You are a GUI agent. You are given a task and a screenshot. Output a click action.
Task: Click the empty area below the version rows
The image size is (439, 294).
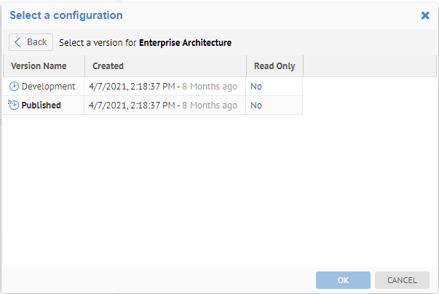tap(218, 189)
